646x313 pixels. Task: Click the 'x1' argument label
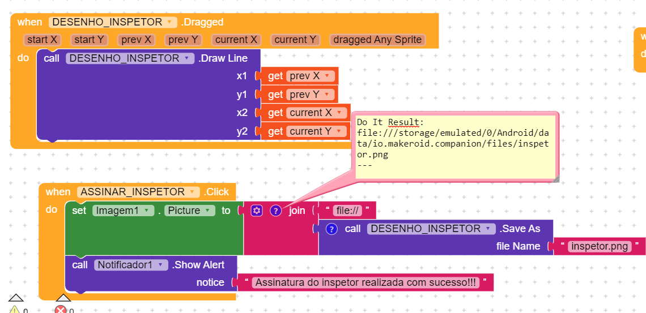pos(242,76)
